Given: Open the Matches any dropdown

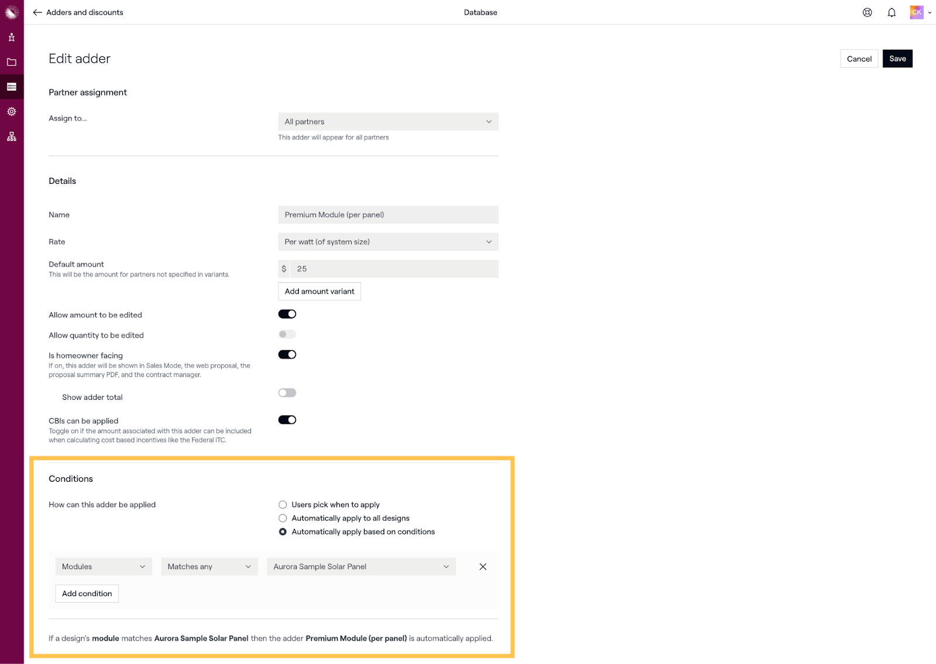Looking at the screenshot, I should coord(209,567).
